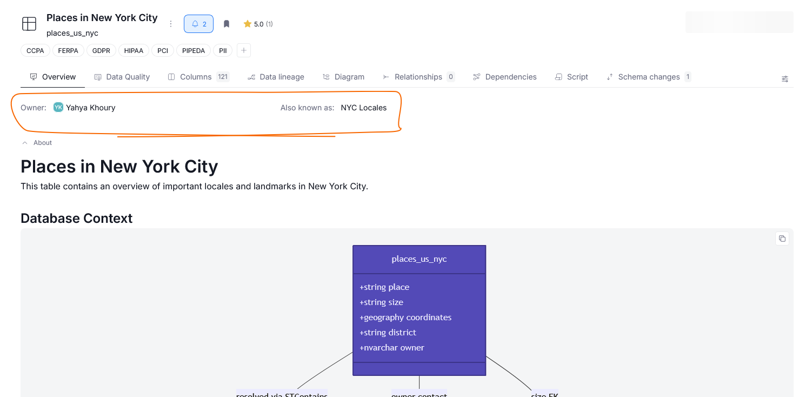
Task: Select the '+string district' diagram field
Action: [388, 333]
